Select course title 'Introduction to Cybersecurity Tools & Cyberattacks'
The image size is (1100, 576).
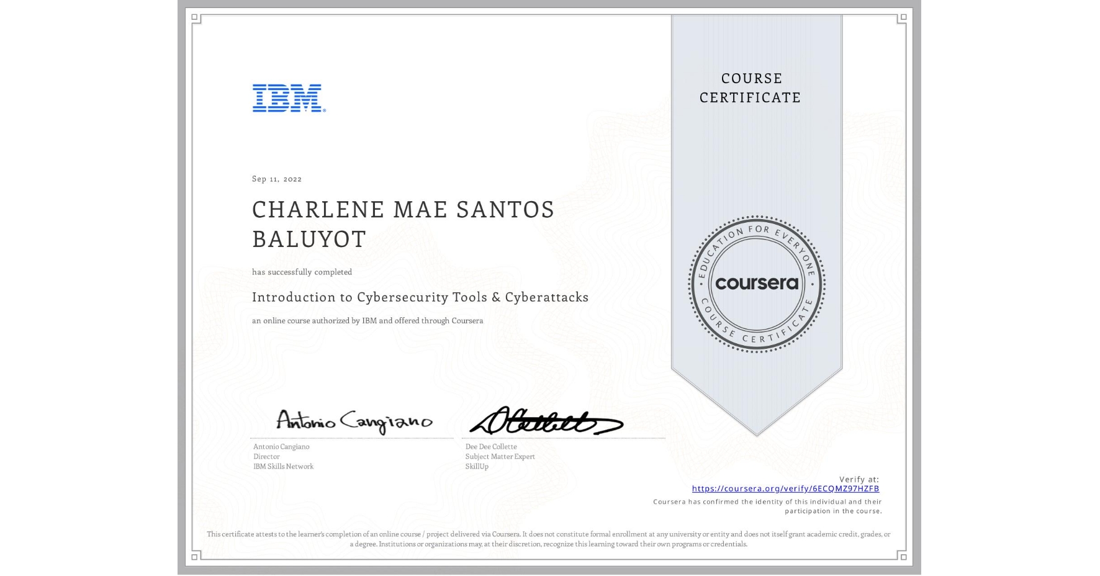420,297
